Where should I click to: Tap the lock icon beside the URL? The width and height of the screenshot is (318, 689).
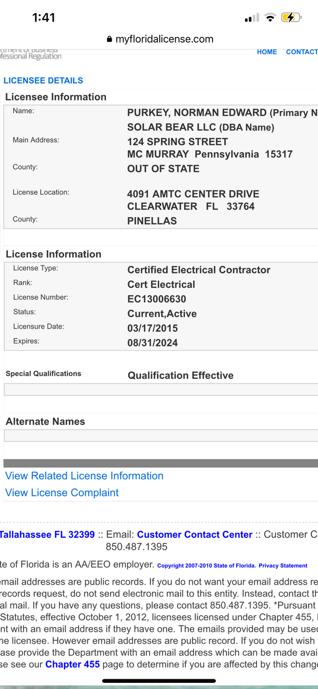tap(109, 39)
